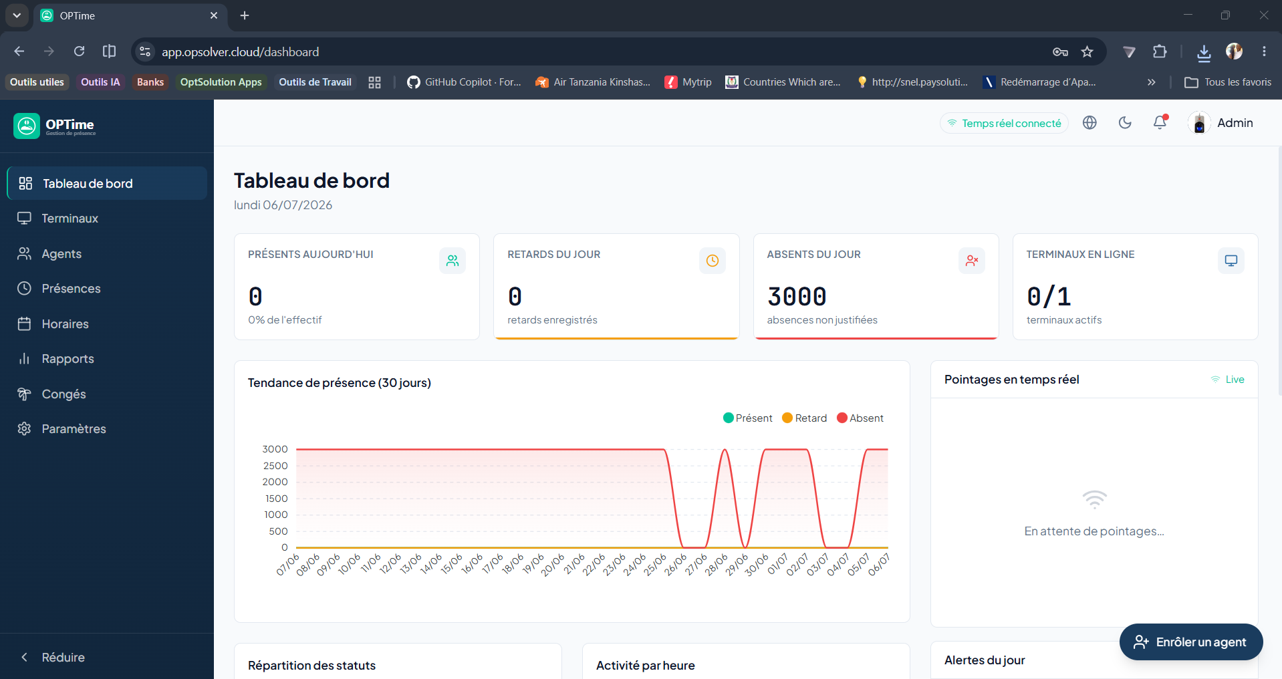Toggle dark mode moon icon
The width and height of the screenshot is (1282, 679).
click(x=1125, y=122)
